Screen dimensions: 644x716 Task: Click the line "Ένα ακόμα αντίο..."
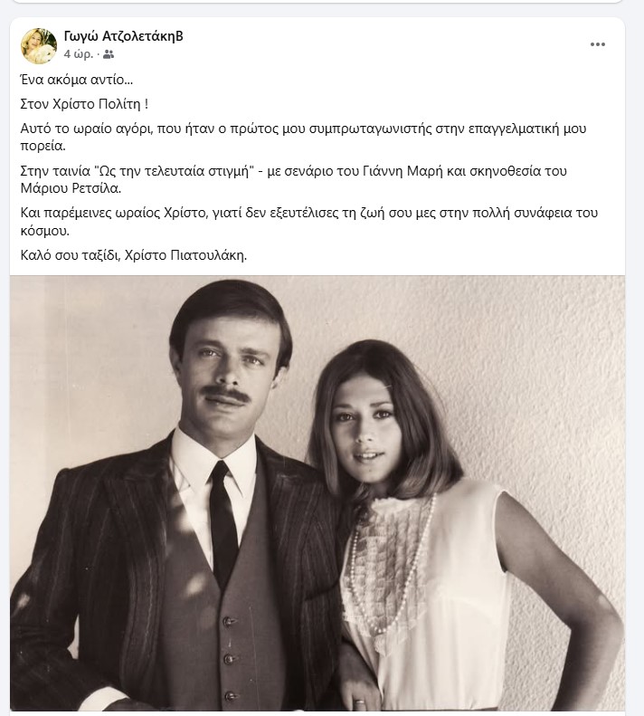coord(76,80)
